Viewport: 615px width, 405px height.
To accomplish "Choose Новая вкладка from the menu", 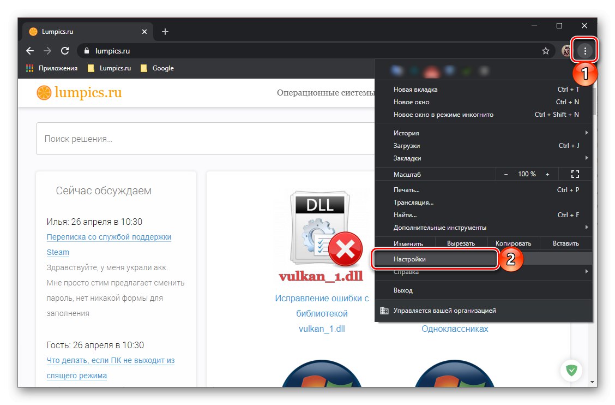I will point(484,90).
